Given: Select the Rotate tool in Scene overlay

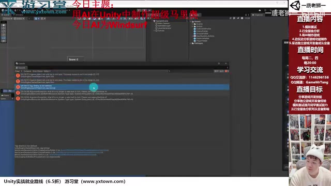Looking at the screenshot, I should [4, 32].
